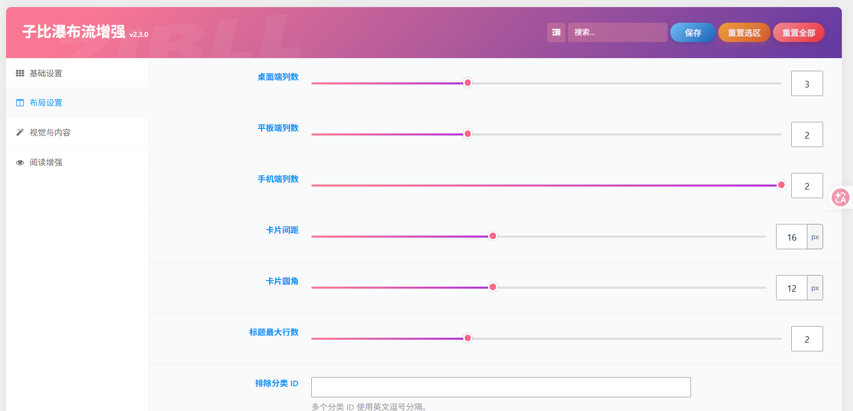The image size is (853, 411).
Task: Click the expand-all options icon beside search
Action: [x=556, y=32]
